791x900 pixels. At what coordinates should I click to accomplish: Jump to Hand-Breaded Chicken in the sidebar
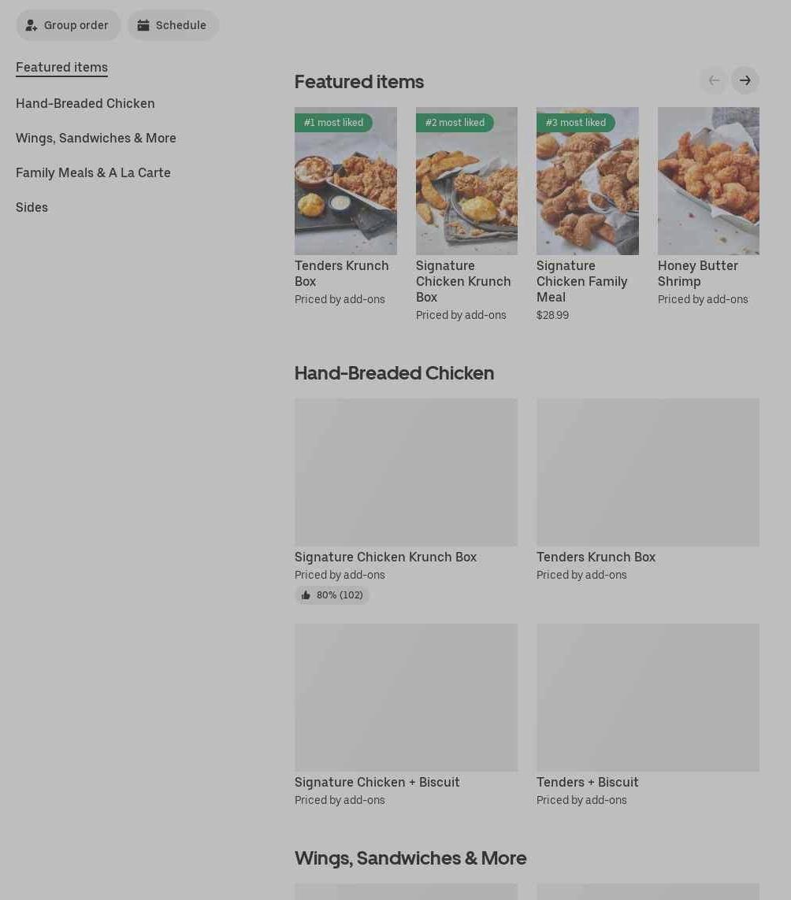85,103
